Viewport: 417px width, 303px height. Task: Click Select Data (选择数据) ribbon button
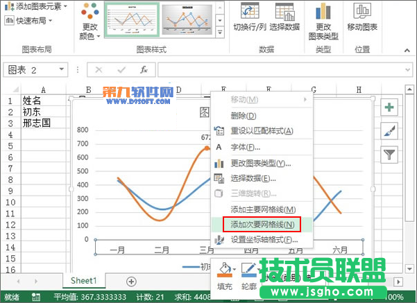point(284,17)
